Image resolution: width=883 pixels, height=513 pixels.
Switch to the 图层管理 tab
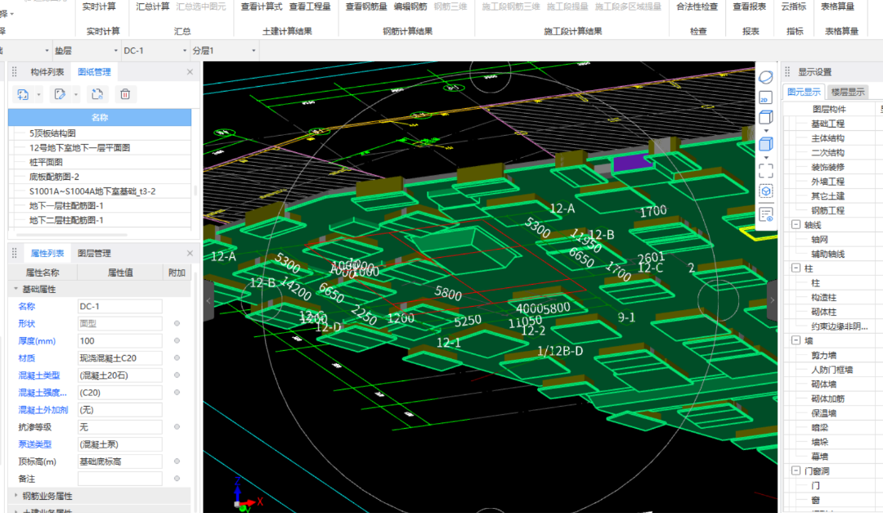click(x=94, y=254)
